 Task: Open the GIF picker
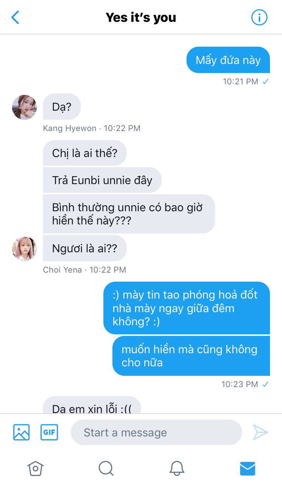49,432
